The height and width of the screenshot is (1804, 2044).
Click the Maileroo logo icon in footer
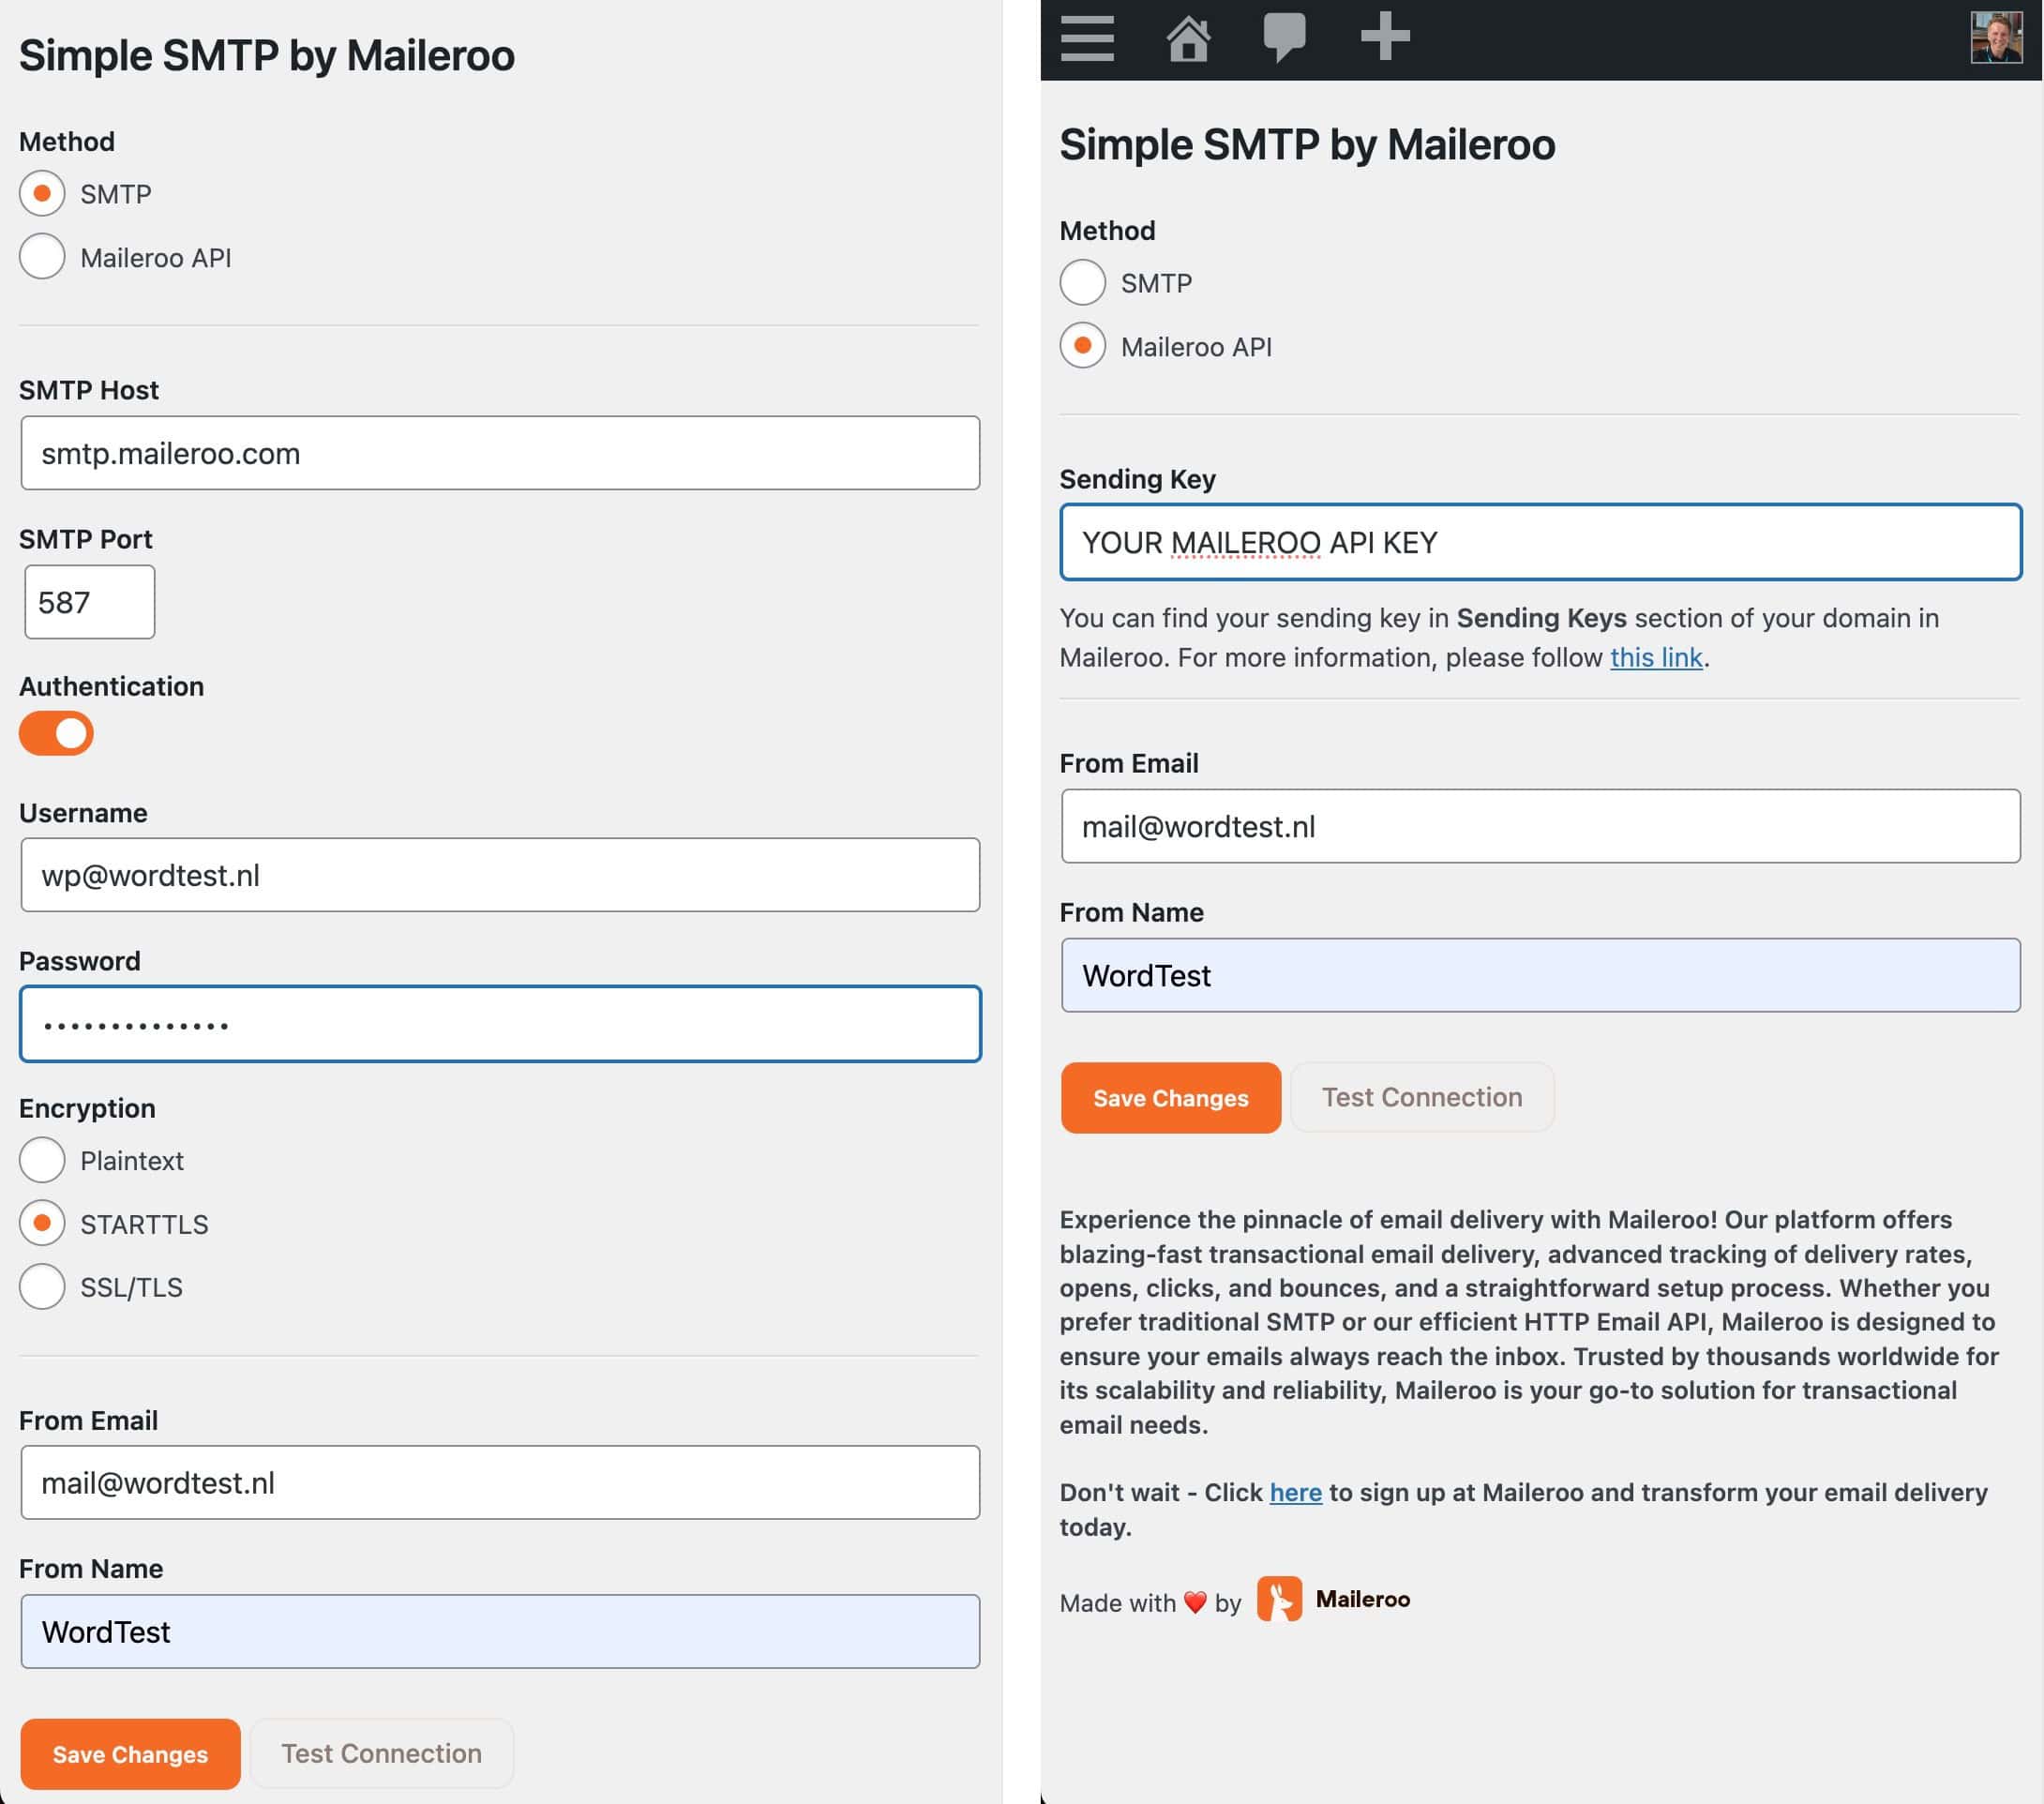1279,1599
